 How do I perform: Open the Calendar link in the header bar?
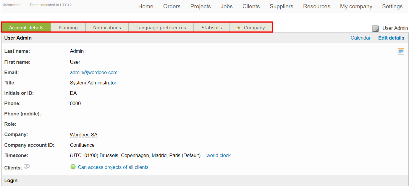[x=360, y=38]
